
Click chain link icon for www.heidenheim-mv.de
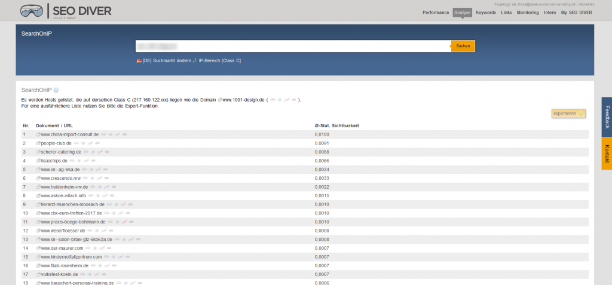click(114, 187)
